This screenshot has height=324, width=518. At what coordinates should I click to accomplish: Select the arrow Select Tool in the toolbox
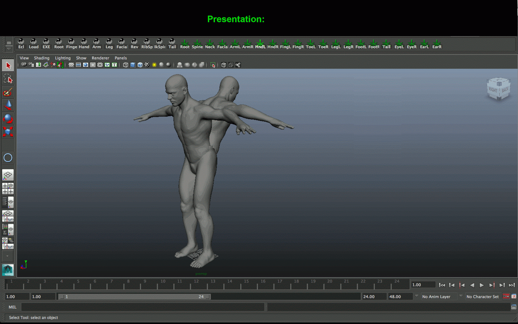(8, 65)
